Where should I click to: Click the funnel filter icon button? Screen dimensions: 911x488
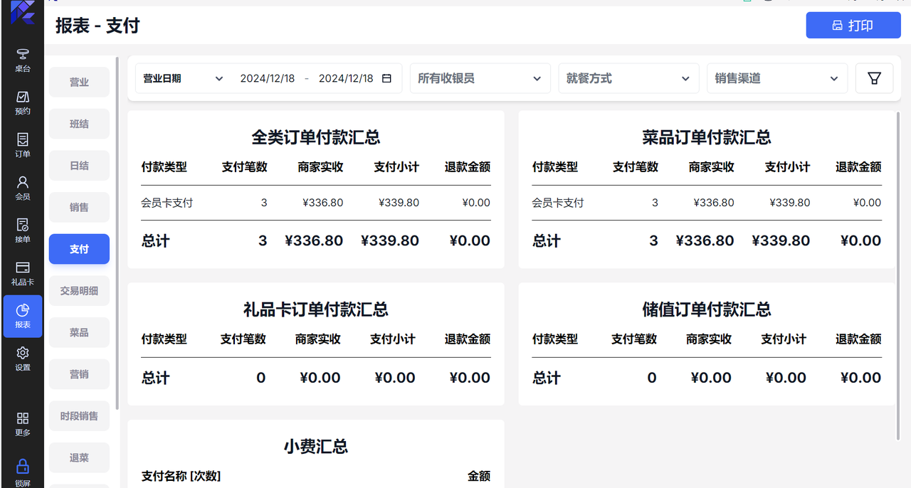point(875,78)
